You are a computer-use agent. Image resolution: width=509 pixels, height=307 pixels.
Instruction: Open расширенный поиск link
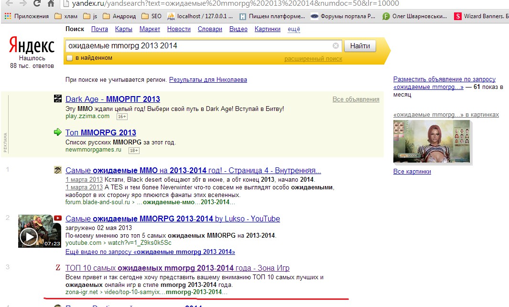(x=313, y=59)
